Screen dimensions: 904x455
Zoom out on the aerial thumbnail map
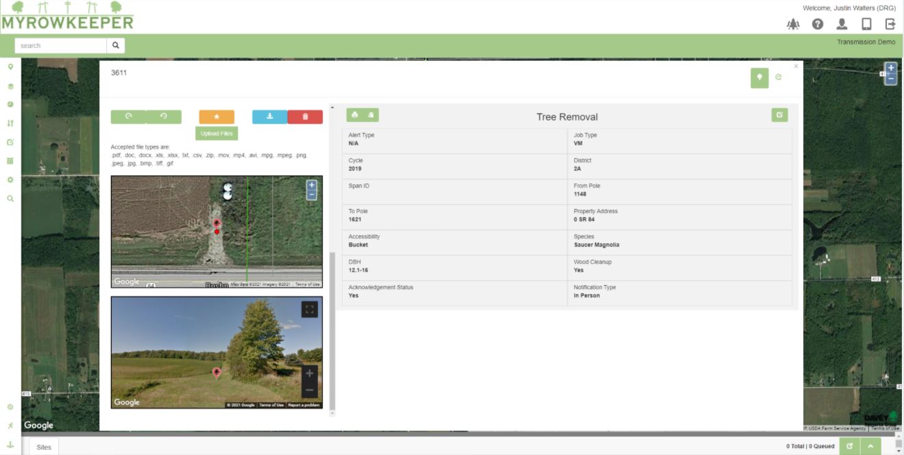(x=312, y=195)
